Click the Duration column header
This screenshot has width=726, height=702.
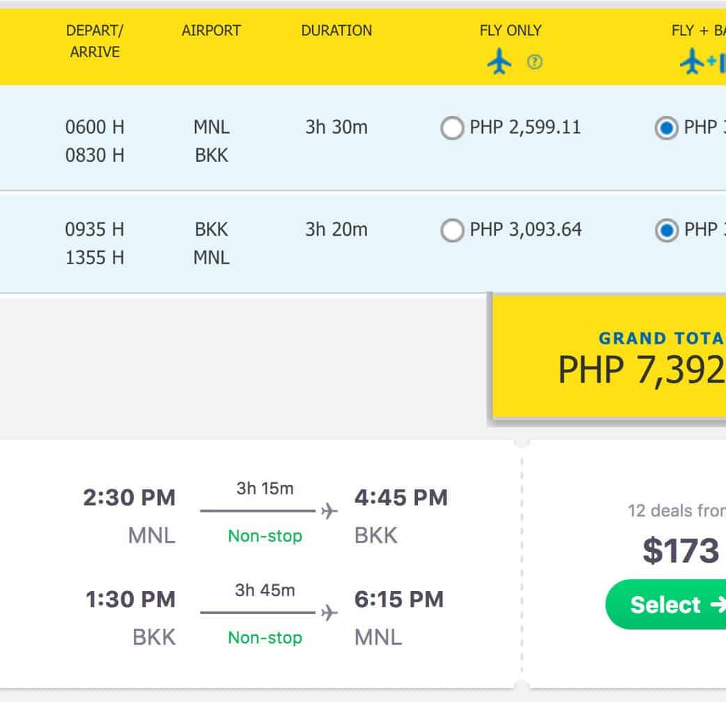coord(337,31)
